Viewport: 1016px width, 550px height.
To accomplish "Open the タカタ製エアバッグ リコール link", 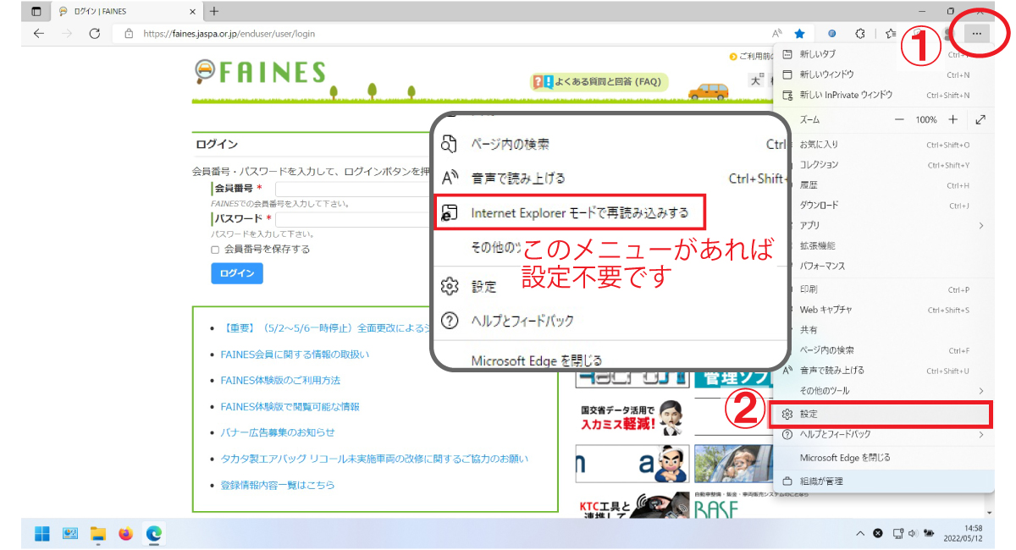I will click(x=374, y=459).
